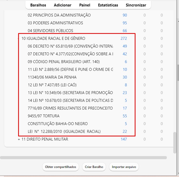The image size is (179, 177).
Task: Open deck 11 DIREITO PENAL MILITAR
Action: tap(45, 139)
